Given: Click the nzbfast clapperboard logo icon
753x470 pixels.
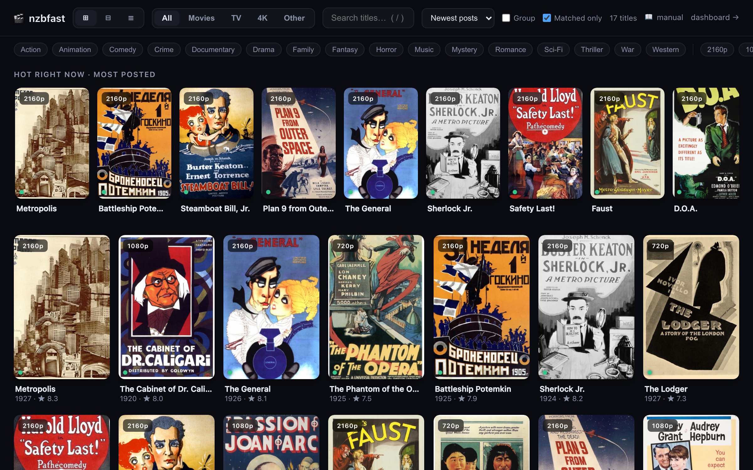Looking at the screenshot, I should (19, 18).
